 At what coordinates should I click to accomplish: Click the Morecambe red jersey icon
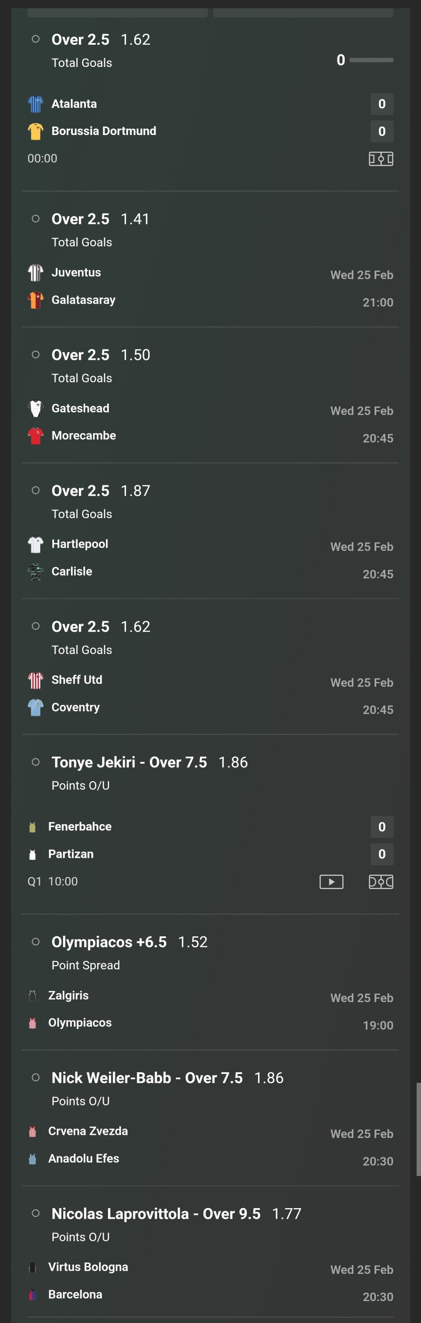point(36,436)
